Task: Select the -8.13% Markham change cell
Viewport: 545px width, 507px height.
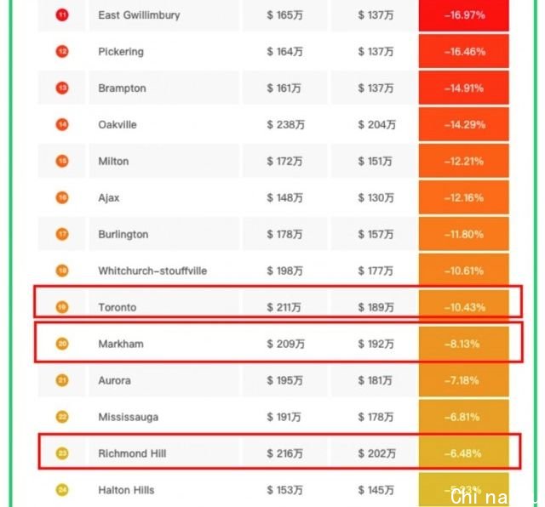Action: point(464,344)
